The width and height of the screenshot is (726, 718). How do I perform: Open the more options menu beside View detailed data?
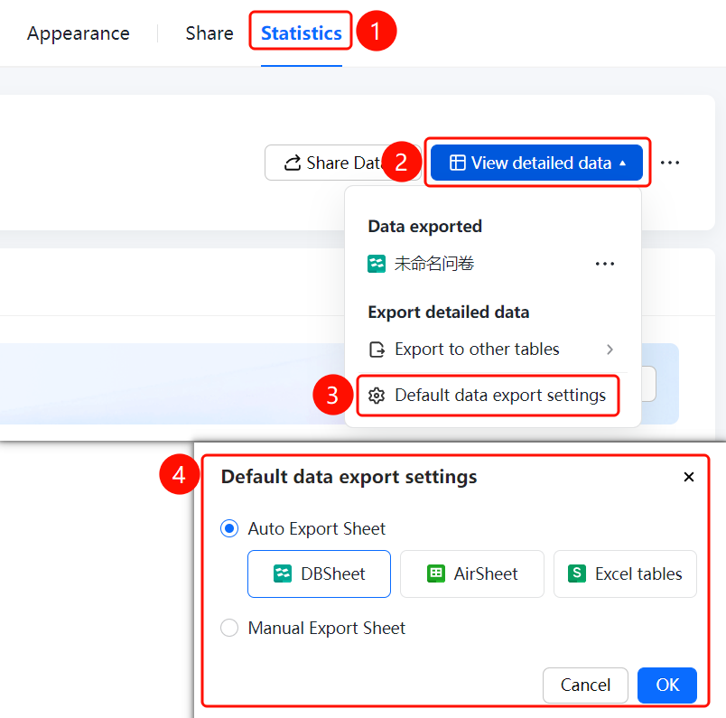669,163
